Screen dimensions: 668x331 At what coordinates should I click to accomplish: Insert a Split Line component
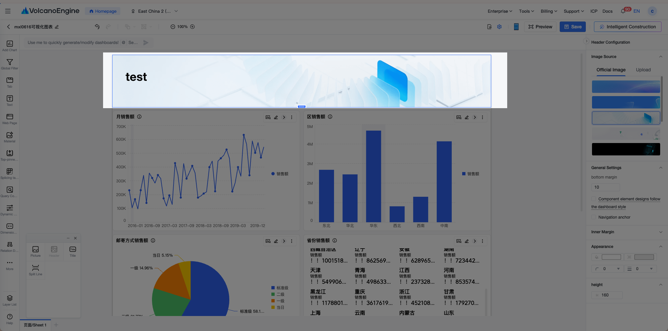point(36,270)
